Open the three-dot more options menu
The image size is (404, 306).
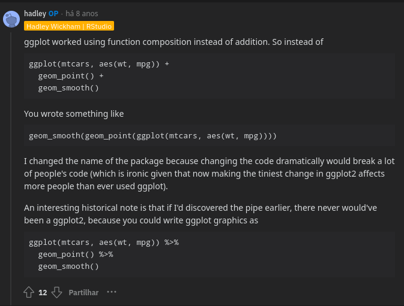[x=111, y=292]
